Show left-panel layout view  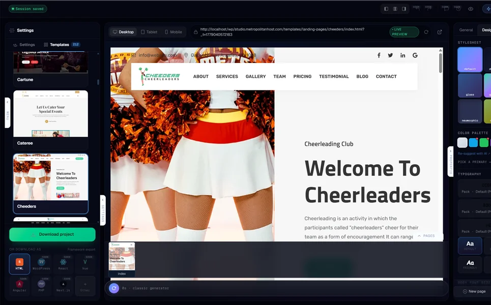tap(386, 9)
